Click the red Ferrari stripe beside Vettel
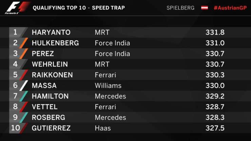The width and height of the screenshot is (251, 141). point(24,107)
